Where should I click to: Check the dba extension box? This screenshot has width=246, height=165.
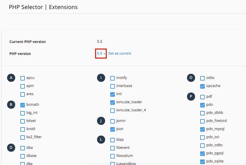click(23, 148)
